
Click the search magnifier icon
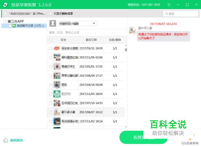tap(166, 14)
